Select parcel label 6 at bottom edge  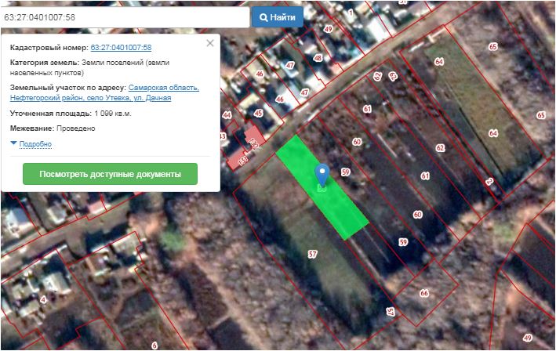[x=154, y=345]
